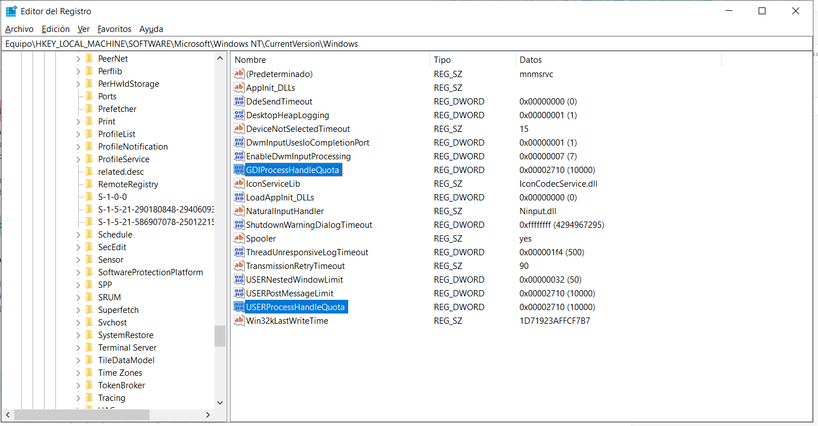
Task: Select the USERProcessHandleQuota value name
Action: pyautogui.click(x=296, y=307)
